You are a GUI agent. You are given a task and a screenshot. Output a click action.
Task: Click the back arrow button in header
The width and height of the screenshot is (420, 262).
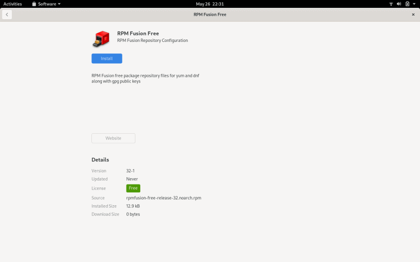click(x=6, y=15)
